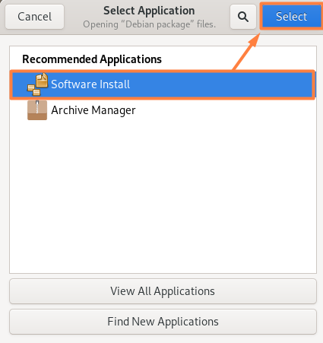Dismiss the dialog with Cancel

34,17
